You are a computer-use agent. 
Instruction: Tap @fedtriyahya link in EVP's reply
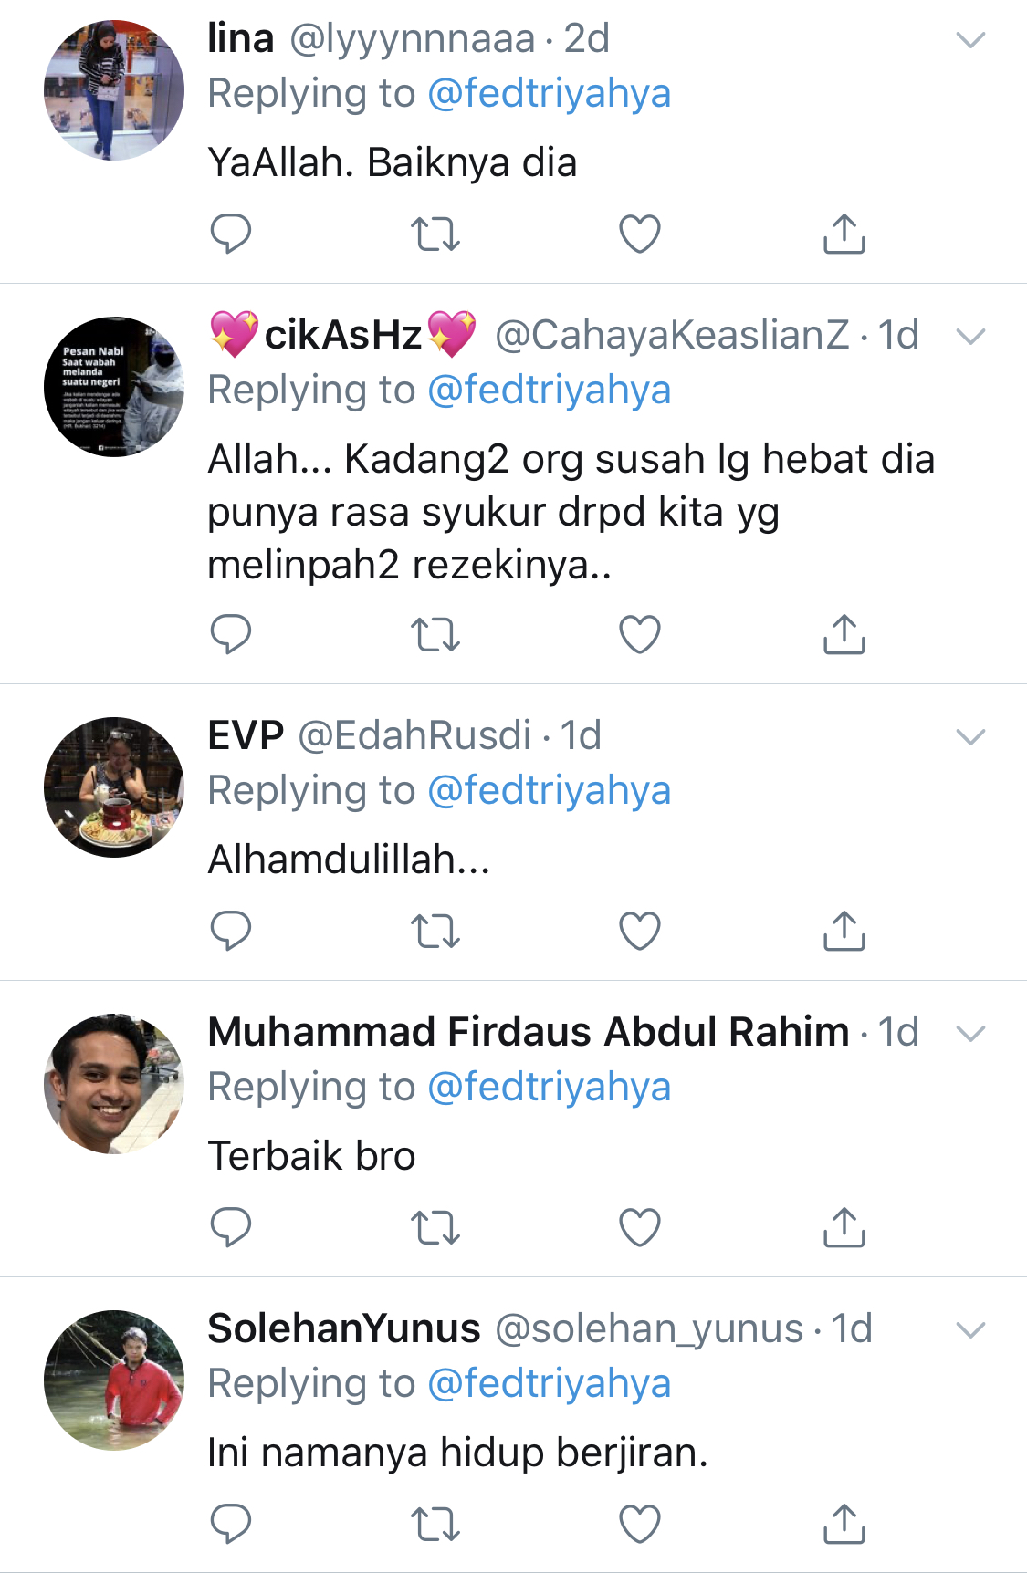coord(549,791)
